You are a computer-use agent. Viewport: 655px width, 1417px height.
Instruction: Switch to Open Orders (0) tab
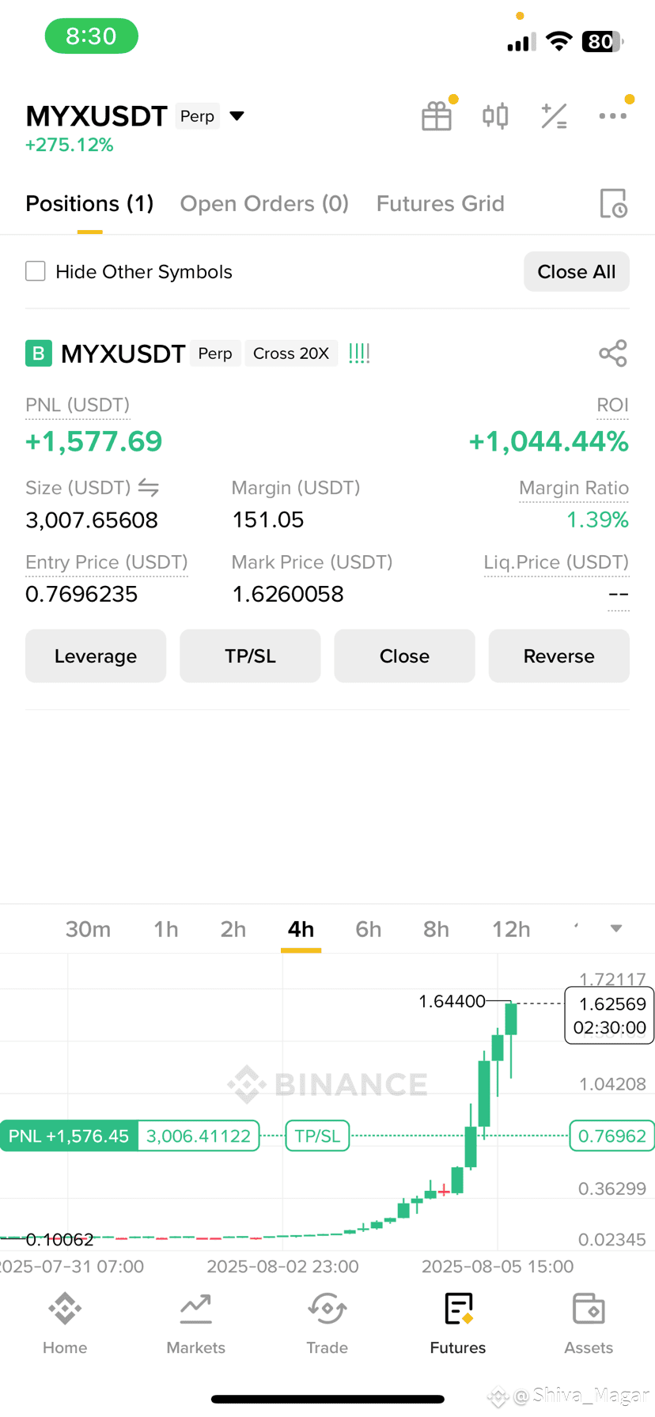tap(264, 203)
